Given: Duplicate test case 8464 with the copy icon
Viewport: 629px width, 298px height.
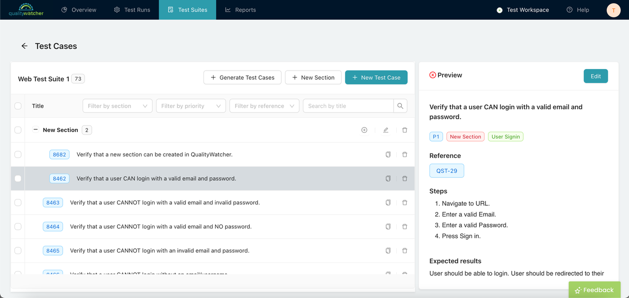Looking at the screenshot, I should (388, 227).
